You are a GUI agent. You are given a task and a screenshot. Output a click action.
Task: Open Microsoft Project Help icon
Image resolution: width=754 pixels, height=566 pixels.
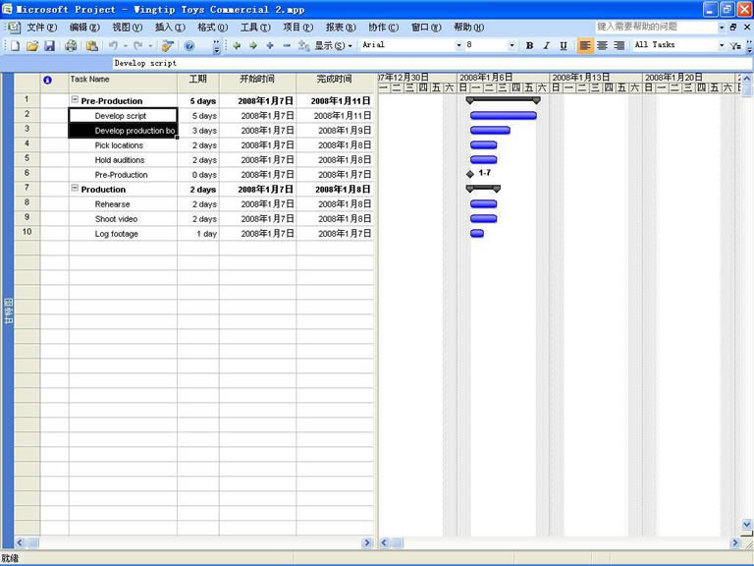[x=189, y=46]
